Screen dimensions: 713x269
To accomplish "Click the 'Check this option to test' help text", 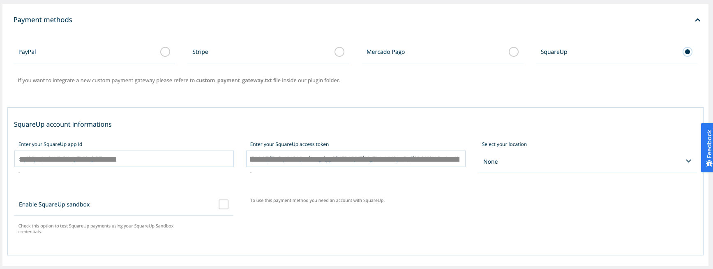I will click(96, 229).
